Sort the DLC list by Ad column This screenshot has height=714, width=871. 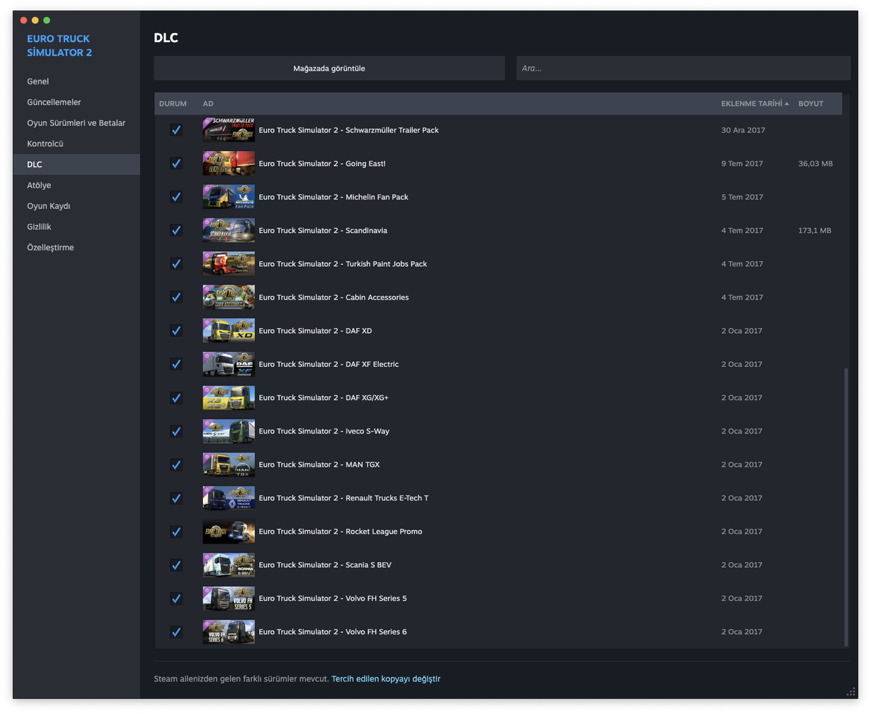pos(208,103)
